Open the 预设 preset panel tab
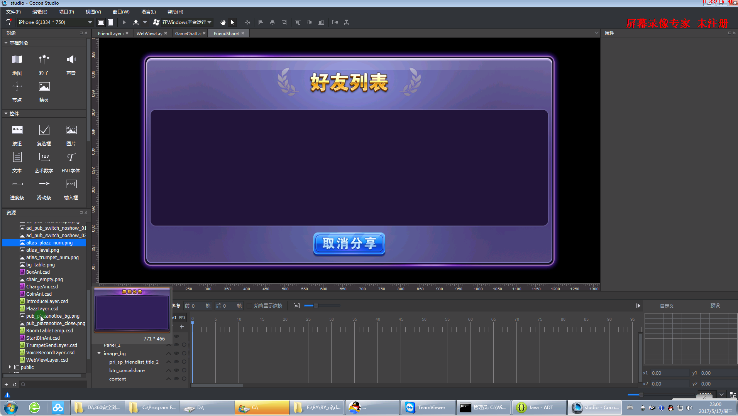738x416 pixels. (x=715, y=306)
